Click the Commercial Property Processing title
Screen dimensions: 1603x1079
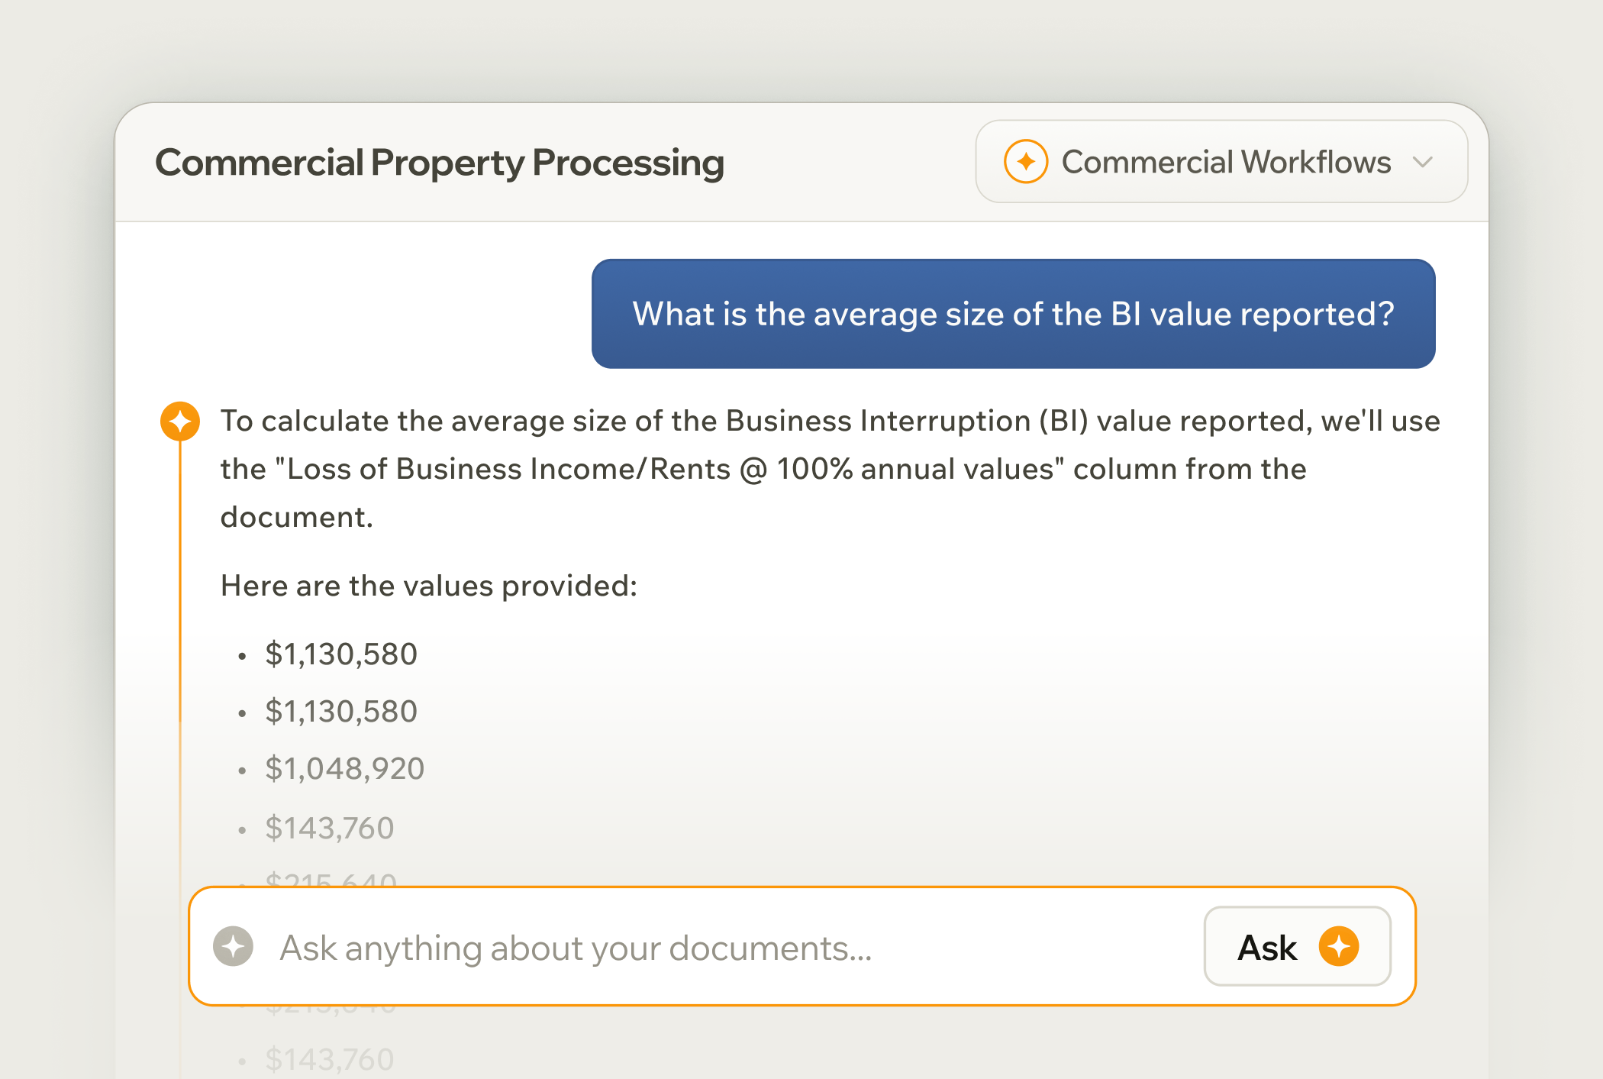tap(440, 163)
